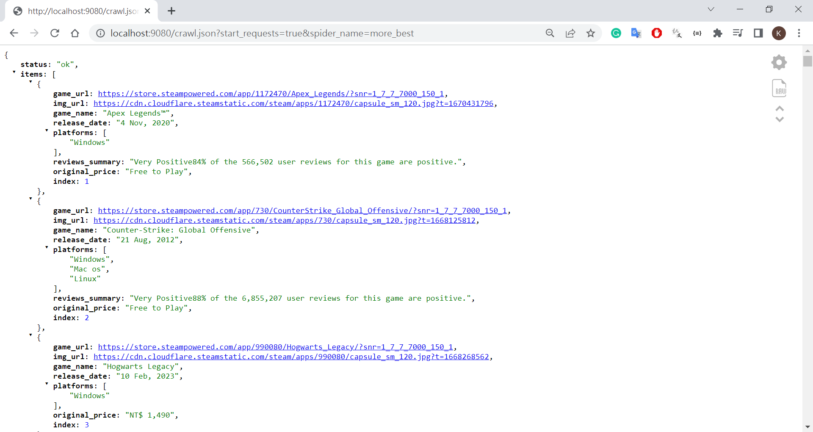Collapse the items array
Screen dimensions: 813x432
point(14,72)
